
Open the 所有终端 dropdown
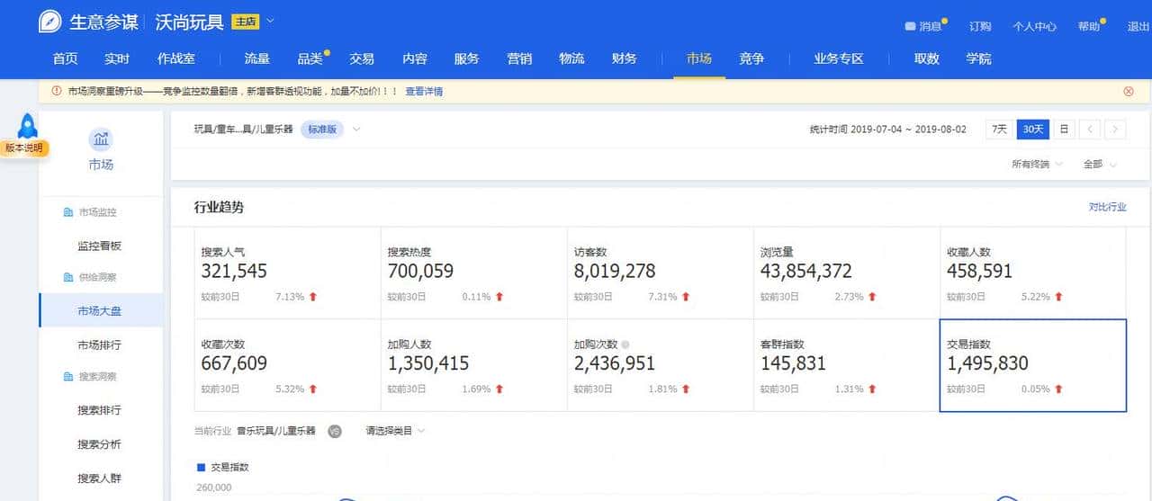point(1037,165)
